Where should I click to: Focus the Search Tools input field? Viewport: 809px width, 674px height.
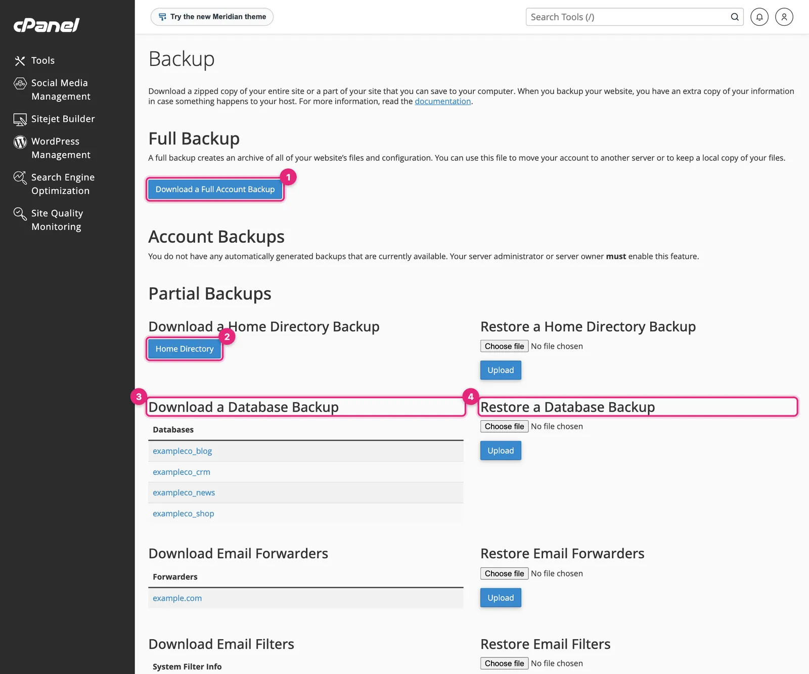[x=634, y=17]
